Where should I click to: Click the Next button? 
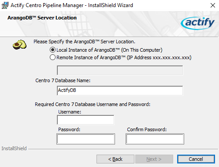coord(154,159)
